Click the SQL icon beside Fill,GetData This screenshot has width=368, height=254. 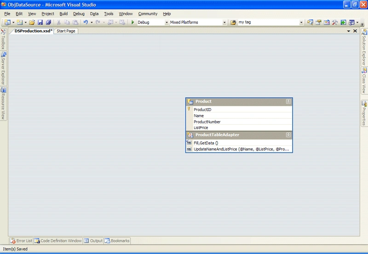click(189, 143)
